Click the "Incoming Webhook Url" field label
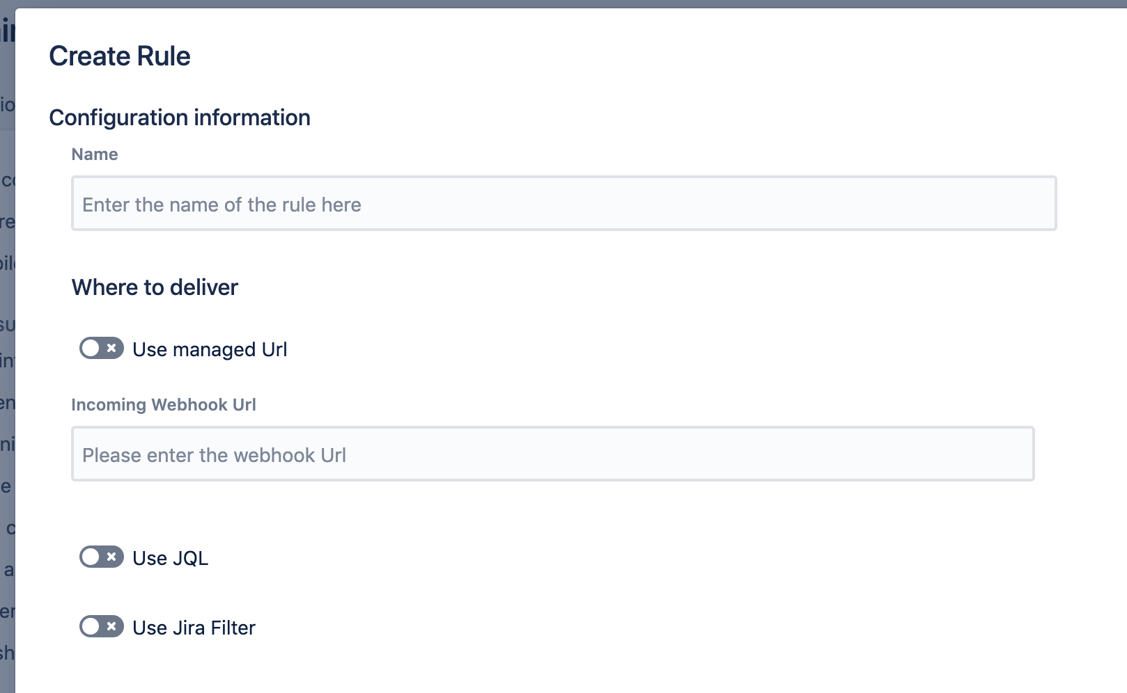The width and height of the screenshot is (1127, 693). coord(164,405)
